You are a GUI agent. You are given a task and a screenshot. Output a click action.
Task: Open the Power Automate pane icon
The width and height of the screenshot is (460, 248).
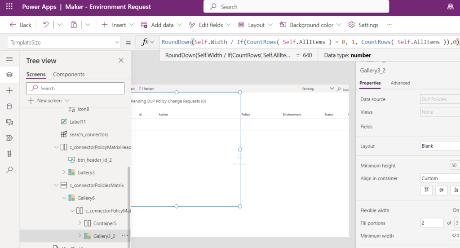(x=9, y=138)
